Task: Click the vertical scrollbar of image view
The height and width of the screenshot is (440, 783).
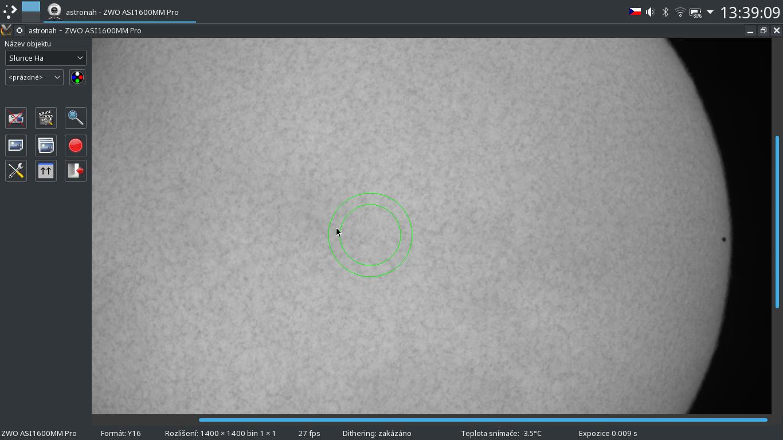Action: [777, 222]
